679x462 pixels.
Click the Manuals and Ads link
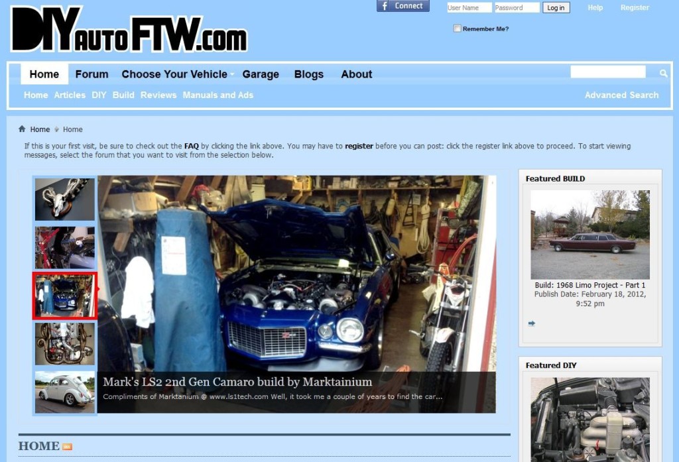point(218,95)
